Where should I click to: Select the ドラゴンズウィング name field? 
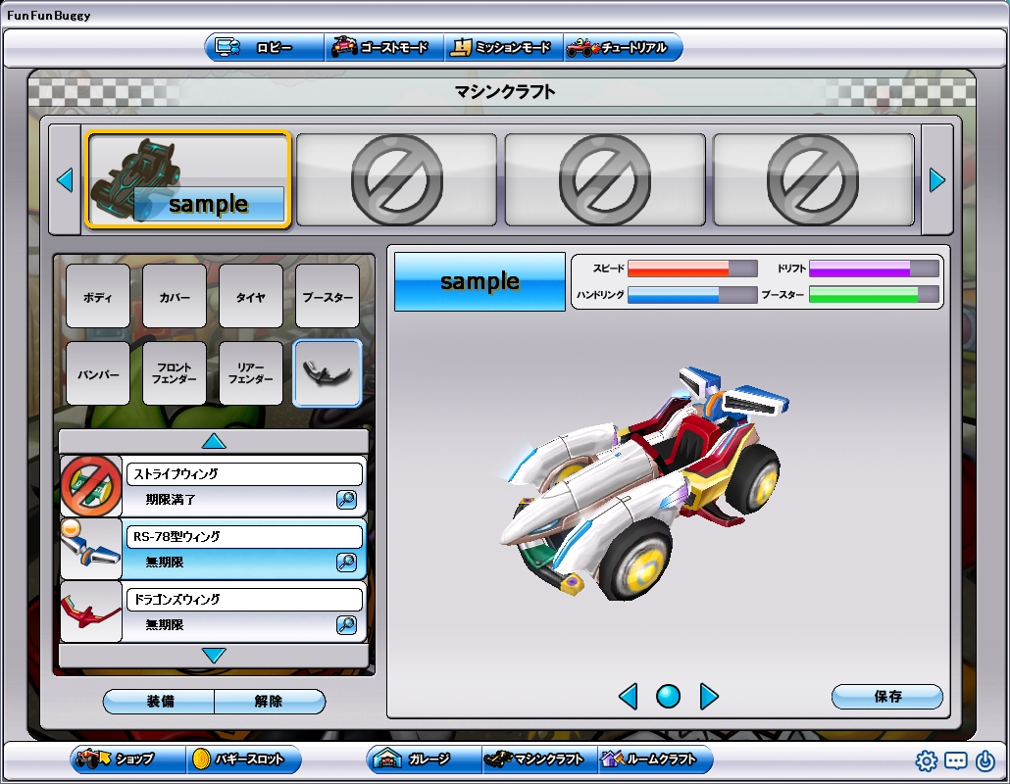[x=244, y=599]
